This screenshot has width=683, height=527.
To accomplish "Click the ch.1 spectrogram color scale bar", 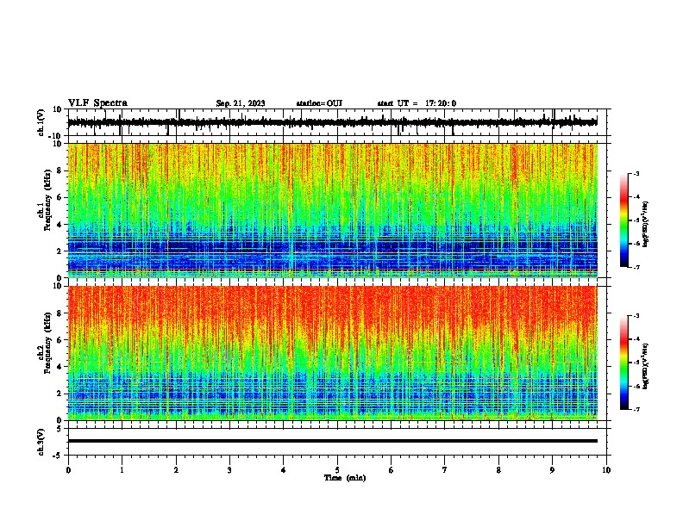I will [623, 220].
